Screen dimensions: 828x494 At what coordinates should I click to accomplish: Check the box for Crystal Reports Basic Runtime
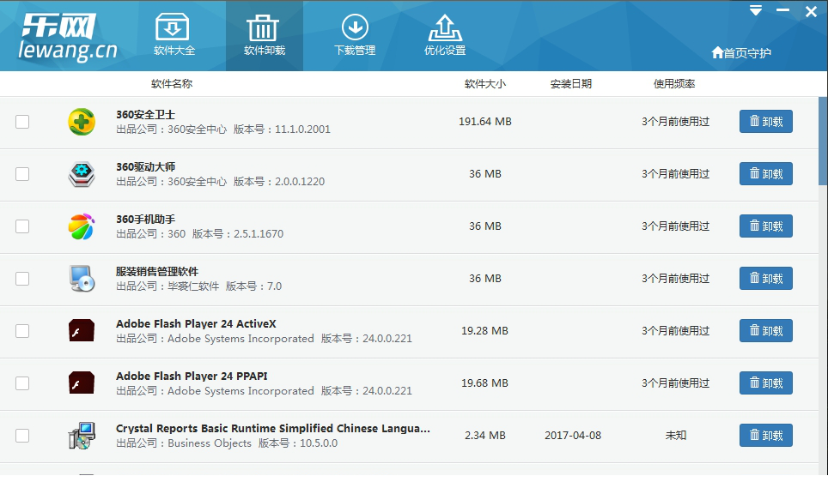(x=22, y=436)
